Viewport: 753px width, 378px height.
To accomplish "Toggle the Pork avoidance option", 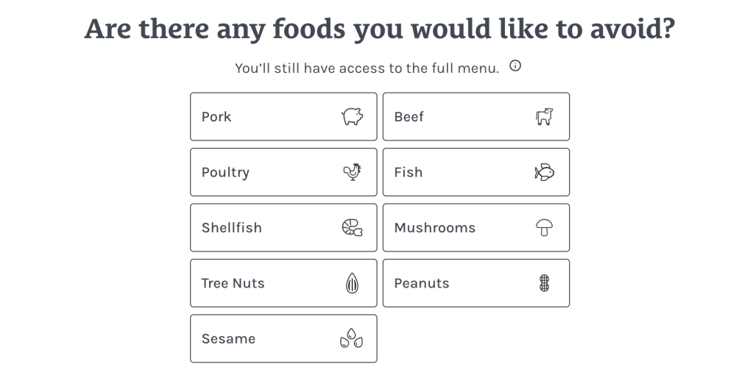I will (283, 117).
